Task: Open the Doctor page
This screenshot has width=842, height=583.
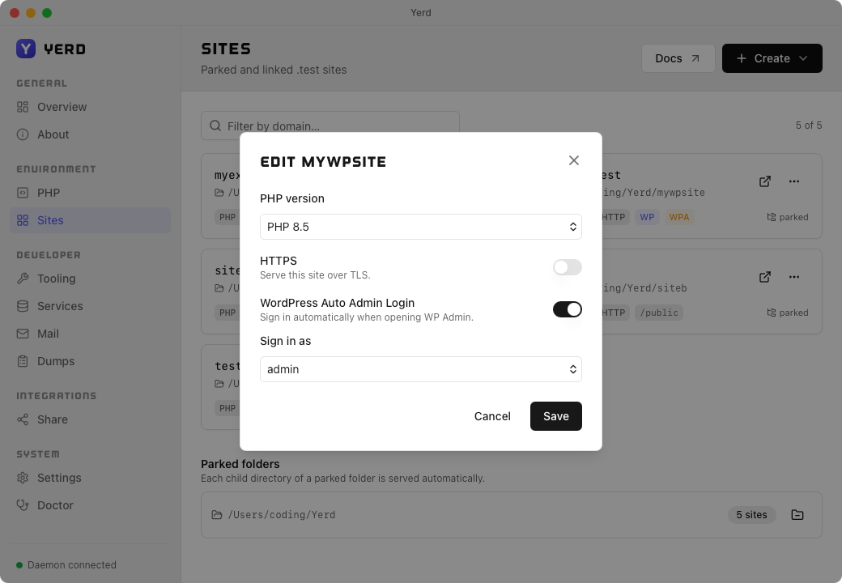Action: [x=90, y=505]
